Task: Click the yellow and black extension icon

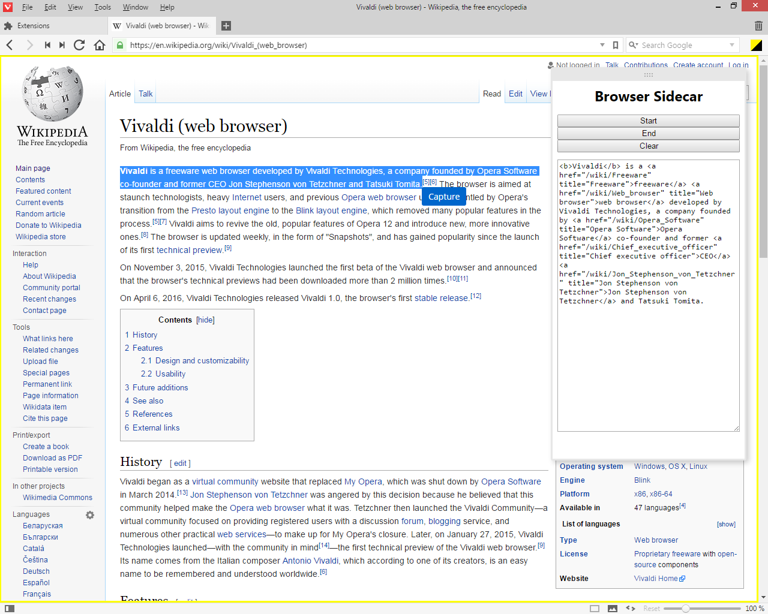Action: coord(757,45)
